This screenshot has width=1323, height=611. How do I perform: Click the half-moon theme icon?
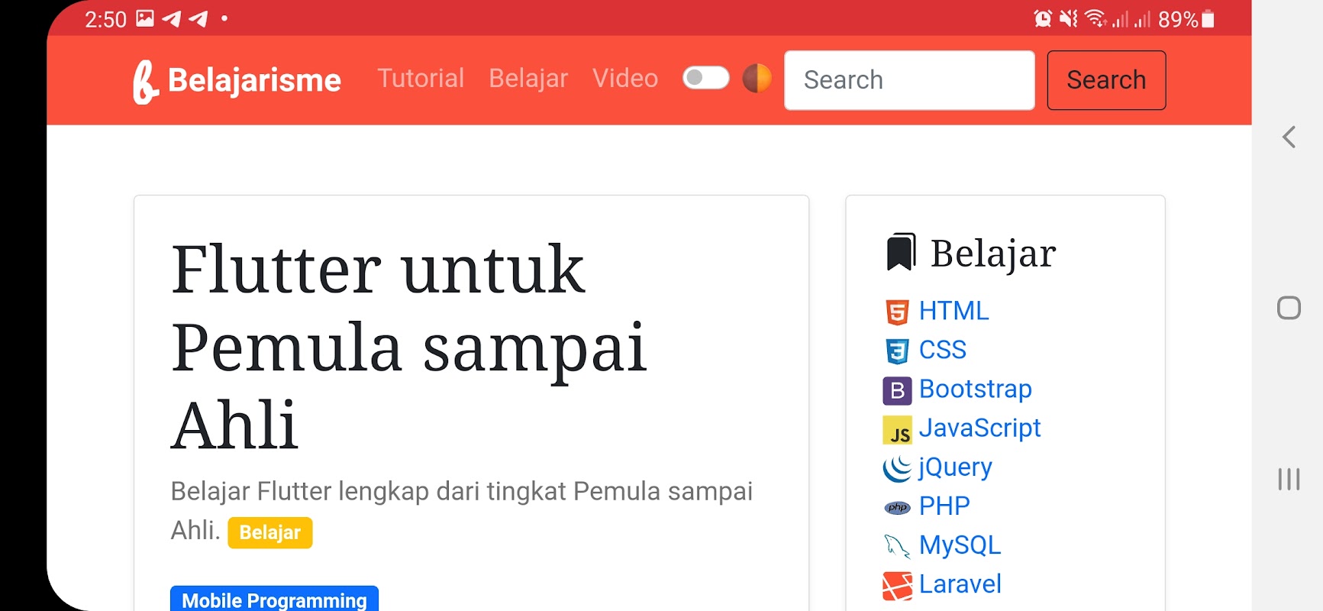click(x=757, y=78)
